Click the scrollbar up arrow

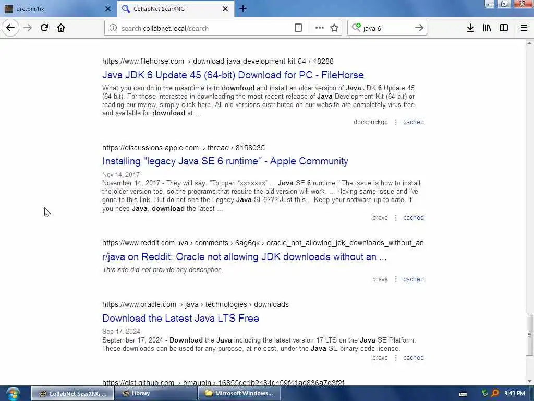click(529, 43)
